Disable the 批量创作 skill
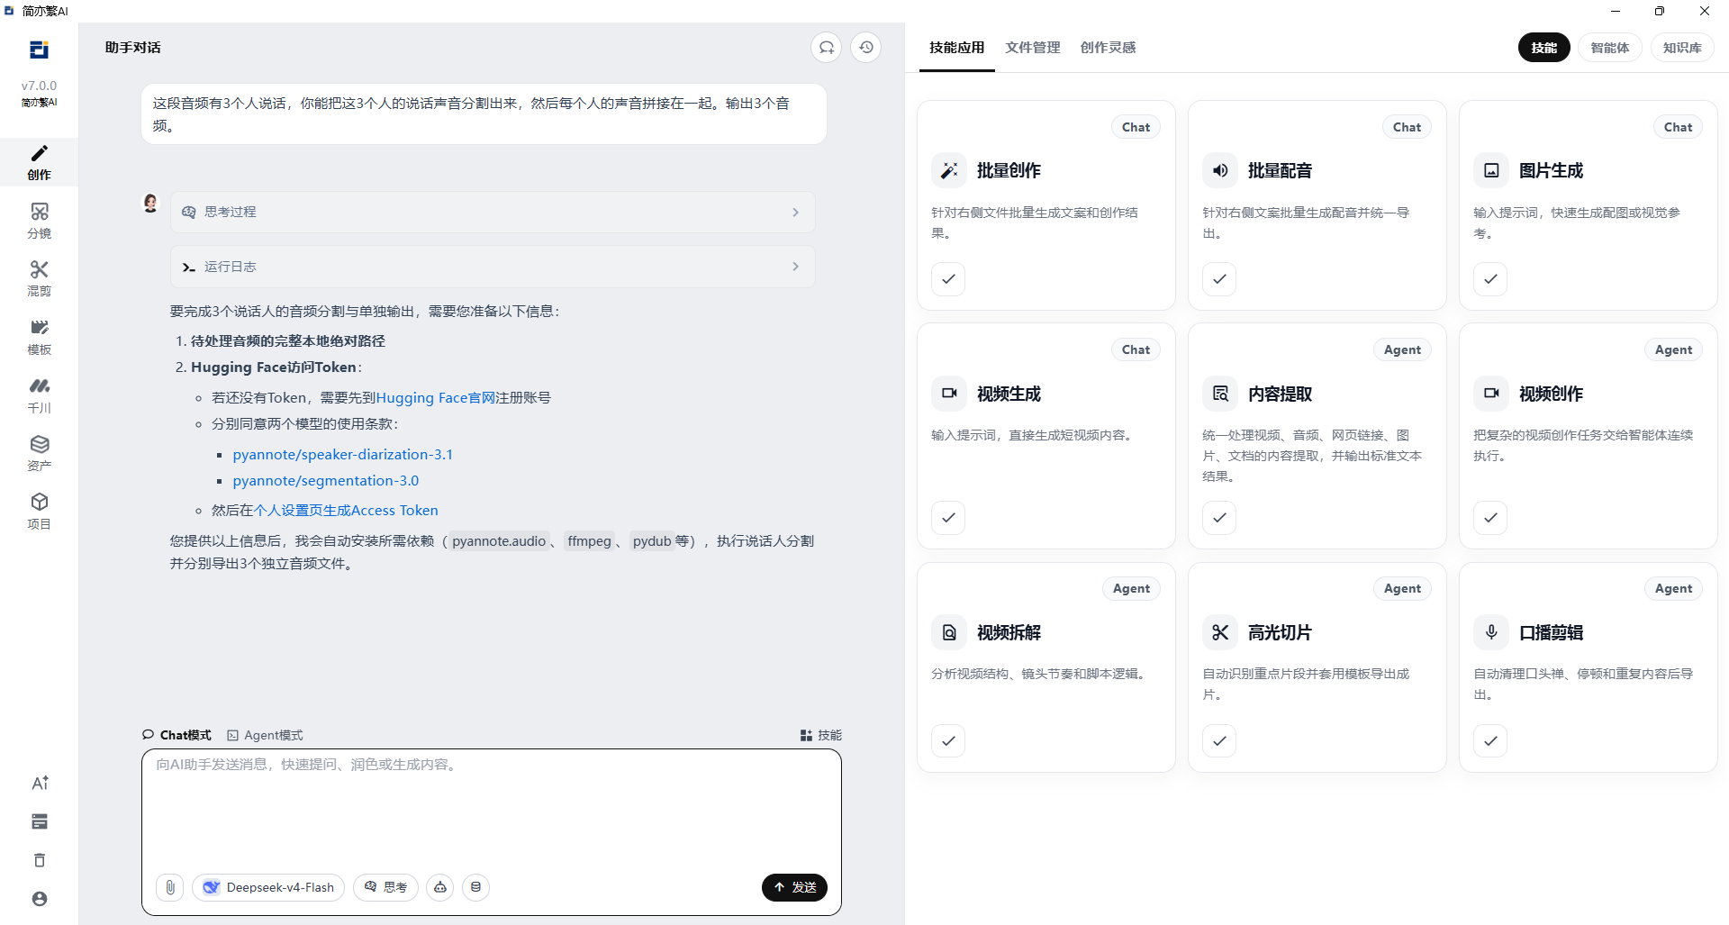The width and height of the screenshot is (1729, 925). click(x=947, y=279)
